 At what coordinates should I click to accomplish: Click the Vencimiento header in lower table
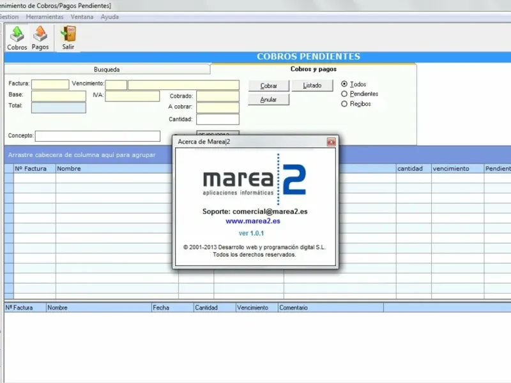click(257, 308)
